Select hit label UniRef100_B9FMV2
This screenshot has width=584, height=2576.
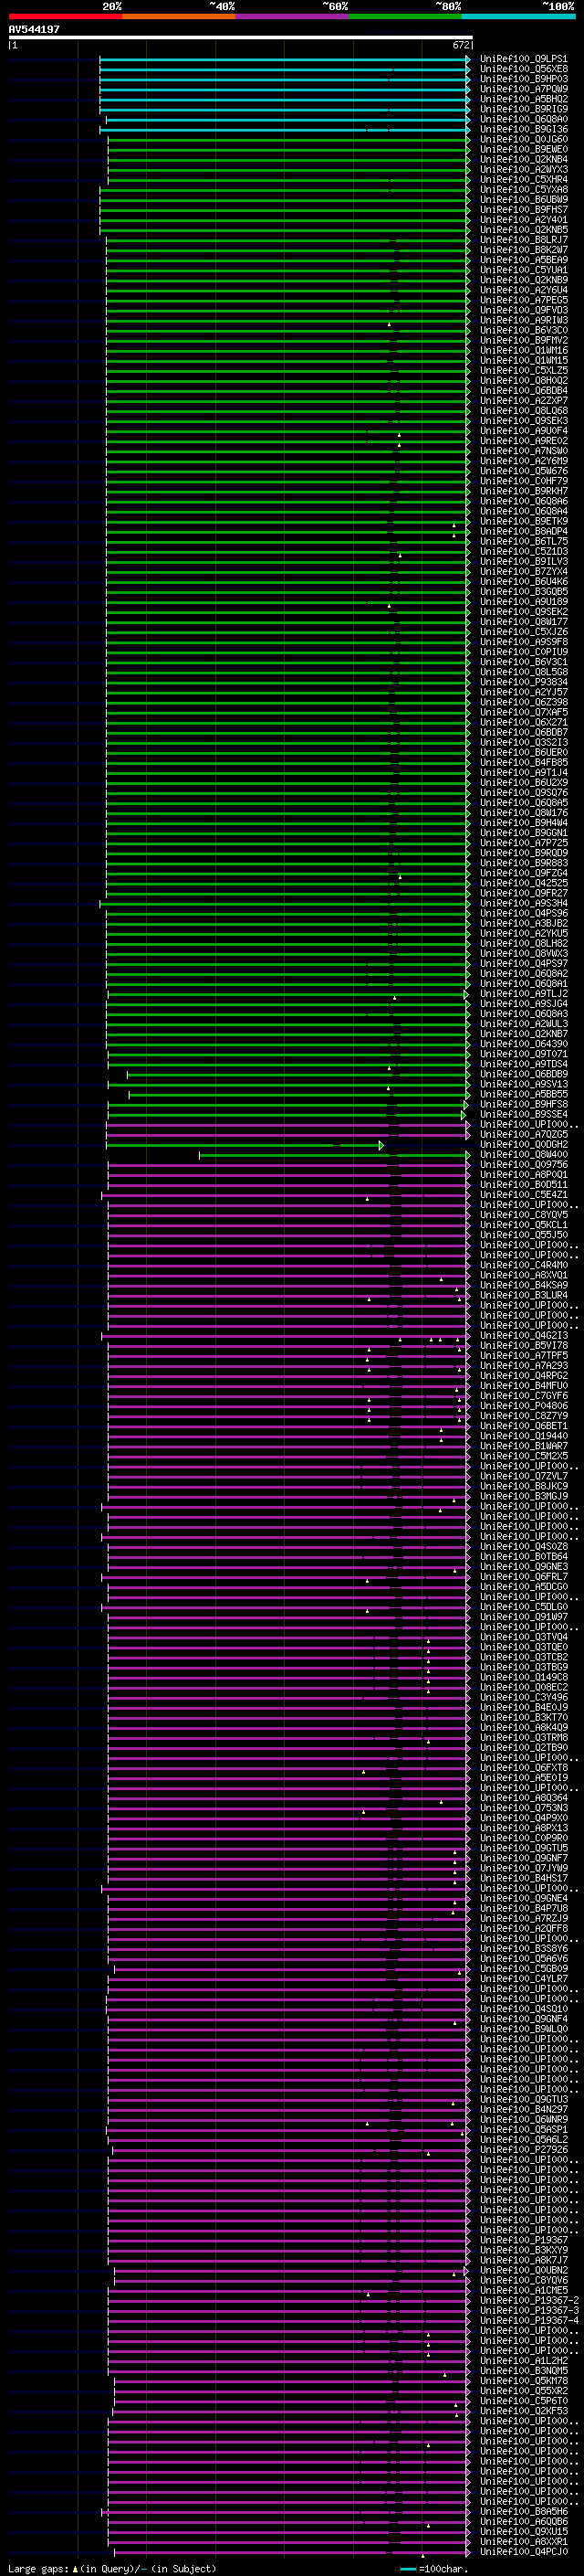pyautogui.click(x=523, y=340)
